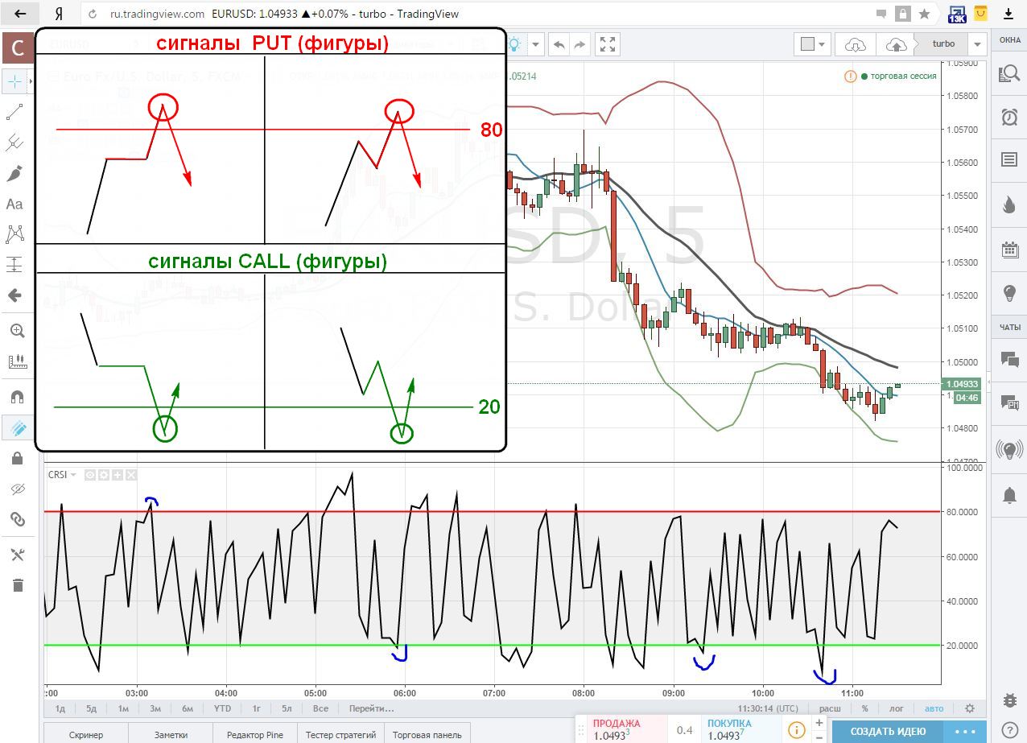Open the layout square selector dropdown
This screenshot has width=1027, height=743.
[814, 44]
